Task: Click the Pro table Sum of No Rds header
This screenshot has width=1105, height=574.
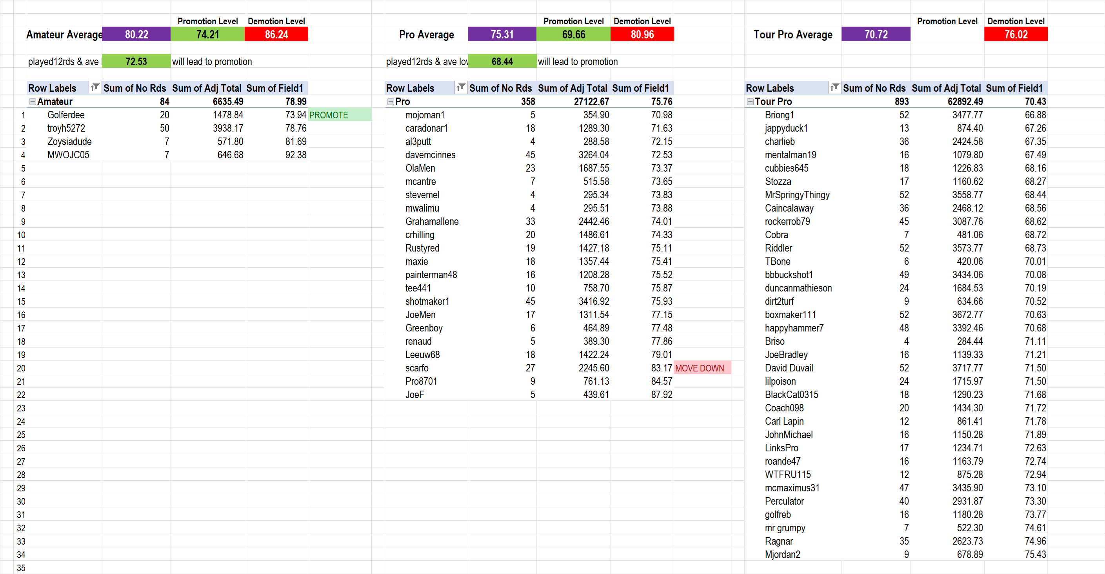Action: click(500, 88)
